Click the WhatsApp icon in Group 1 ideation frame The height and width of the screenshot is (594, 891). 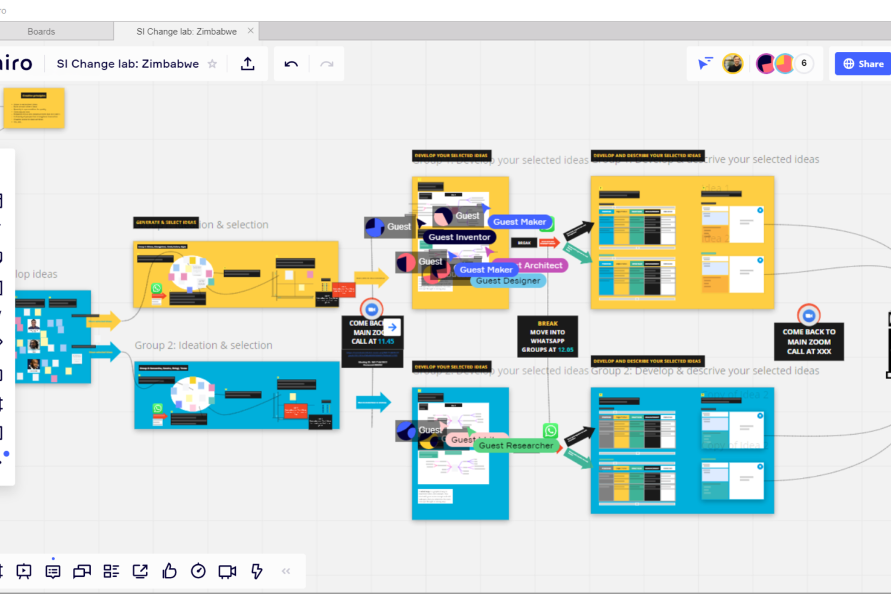(x=157, y=288)
